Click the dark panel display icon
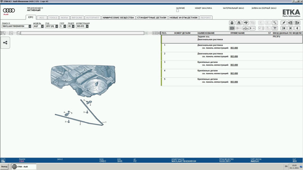Viewport: 303px width, 170px height. 232,28
